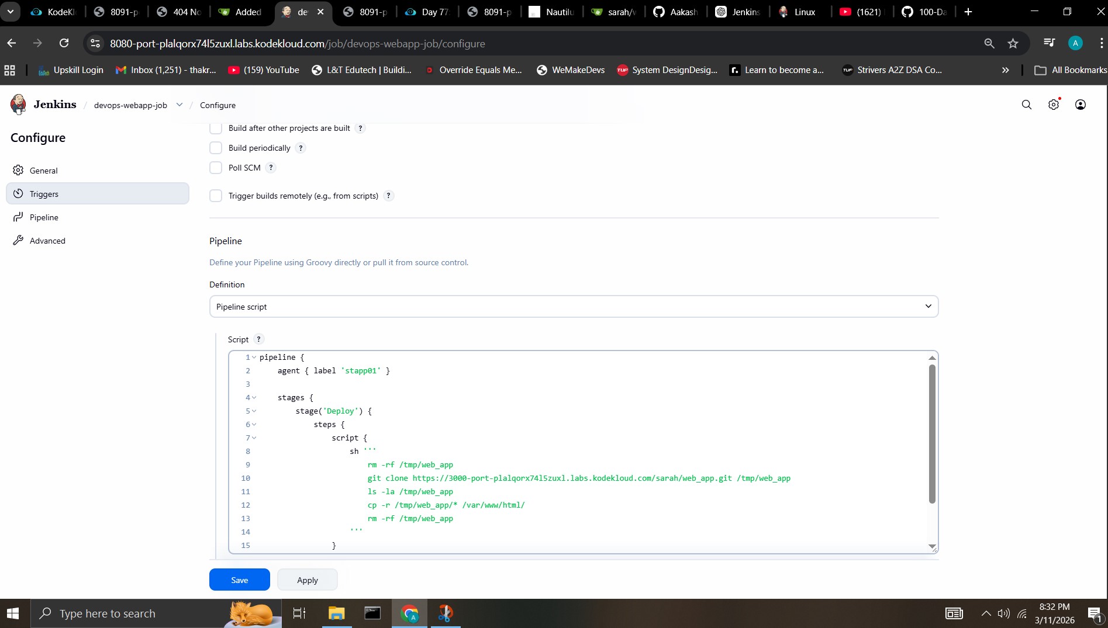1108x628 pixels.
Task: Open the Inbox Gmail bookmark
Action: click(166, 70)
